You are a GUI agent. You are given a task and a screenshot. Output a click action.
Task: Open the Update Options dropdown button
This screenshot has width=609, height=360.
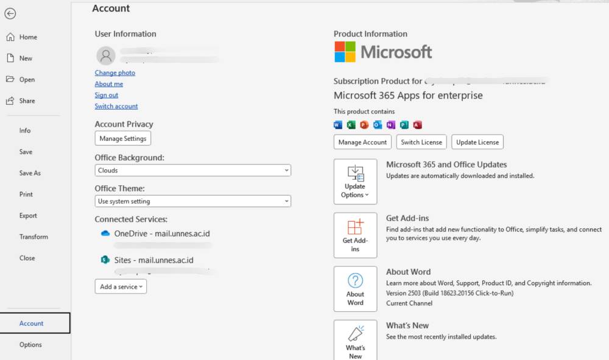355,182
